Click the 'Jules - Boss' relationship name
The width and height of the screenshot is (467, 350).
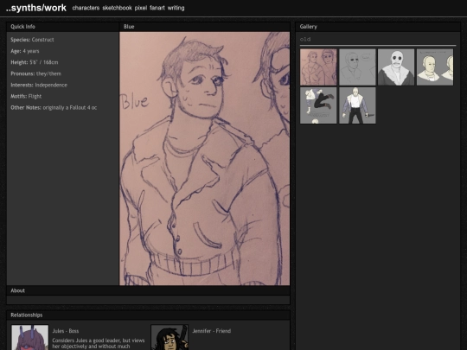pos(66,331)
